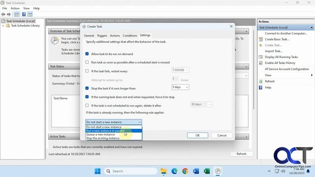315x177 pixels.
Task: Click the Help toolbar icon with question mark
Action: coord(24,14)
